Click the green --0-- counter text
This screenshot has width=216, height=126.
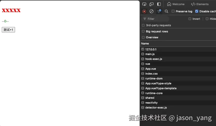pos(5,21)
